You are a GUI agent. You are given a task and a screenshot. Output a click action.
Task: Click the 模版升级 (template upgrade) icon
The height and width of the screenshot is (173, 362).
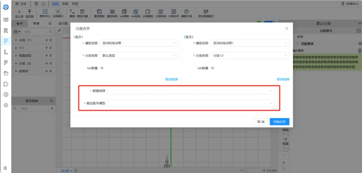click(x=186, y=12)
